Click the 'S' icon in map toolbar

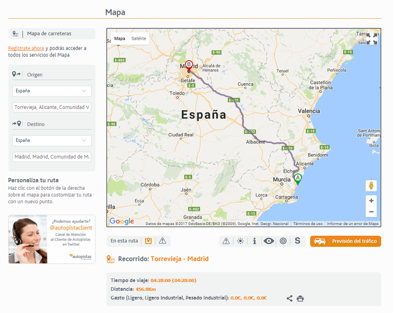[297, 241]
